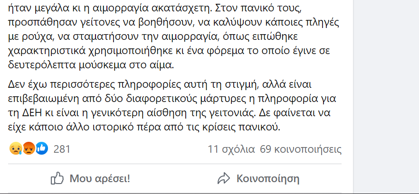The width and height of the screenshot is (419, 194).
Task: Open the list of 281 reactions
Action: click(62, 149)
